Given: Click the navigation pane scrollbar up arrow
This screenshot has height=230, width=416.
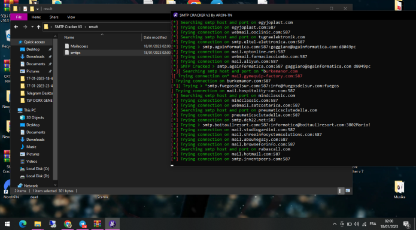Looking at the screenshot, I should tap(55, 37).
